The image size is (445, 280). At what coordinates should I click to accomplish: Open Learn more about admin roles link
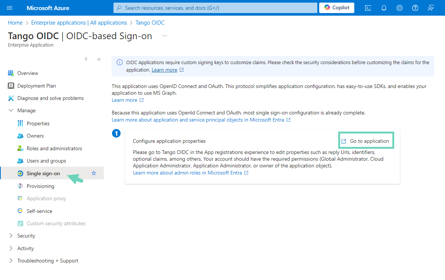pos(187,173)
